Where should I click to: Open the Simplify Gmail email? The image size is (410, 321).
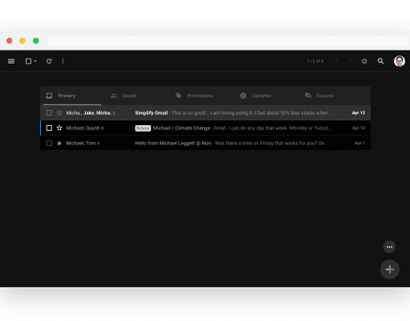205,113
